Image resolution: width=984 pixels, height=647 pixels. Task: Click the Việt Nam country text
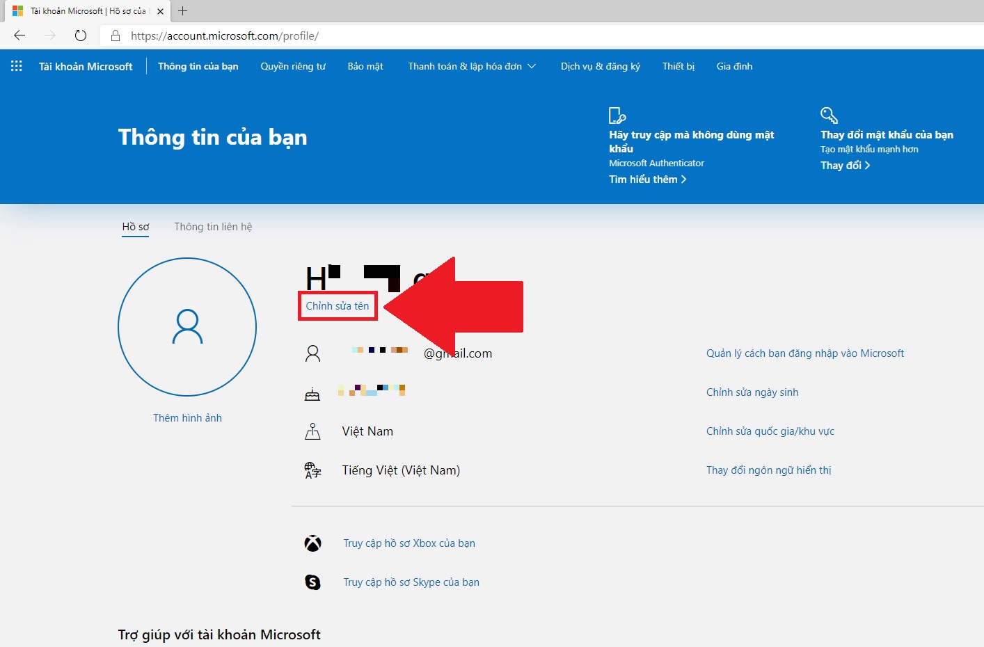367,431
